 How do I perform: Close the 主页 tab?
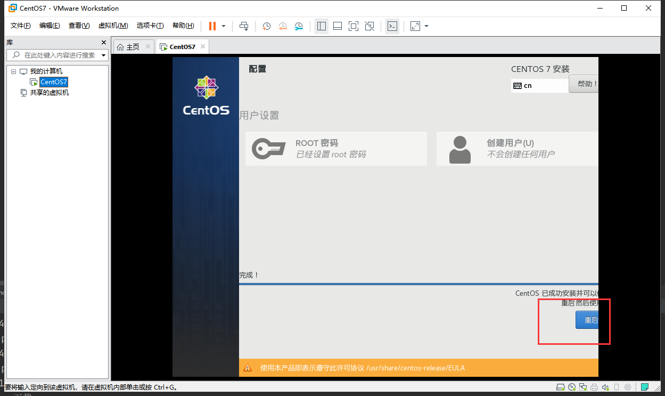[x=148, y=47]
